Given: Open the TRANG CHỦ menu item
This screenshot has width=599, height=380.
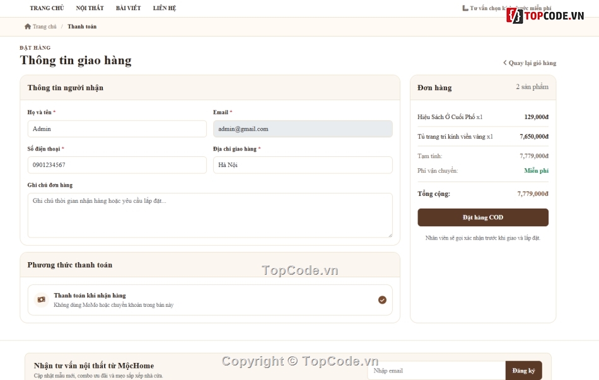Looking at the screenshot, I should point(47,8).
